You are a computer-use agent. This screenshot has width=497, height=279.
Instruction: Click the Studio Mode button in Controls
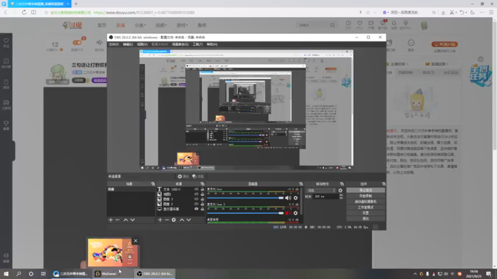click(365, 208)
